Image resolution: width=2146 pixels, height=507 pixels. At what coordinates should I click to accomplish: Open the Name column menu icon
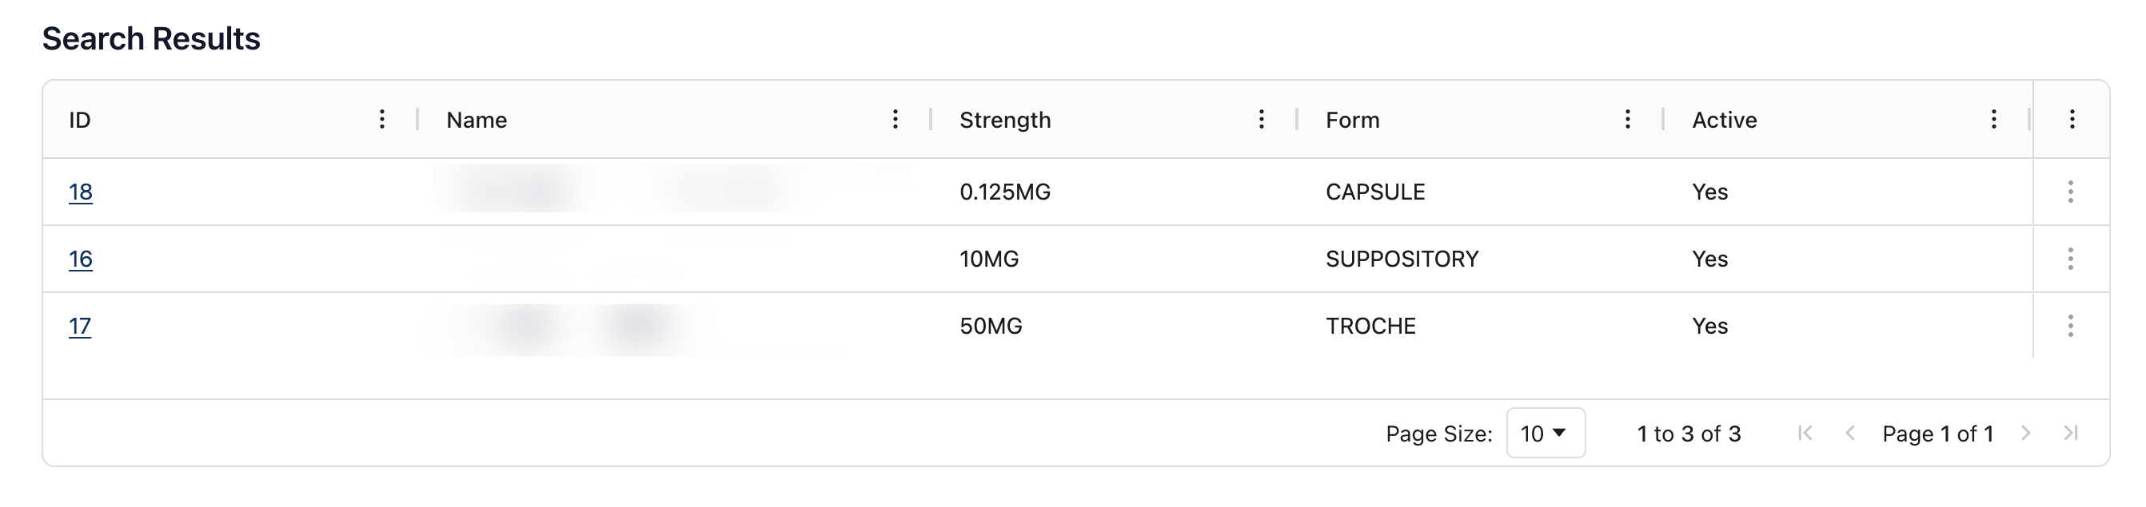895,120
